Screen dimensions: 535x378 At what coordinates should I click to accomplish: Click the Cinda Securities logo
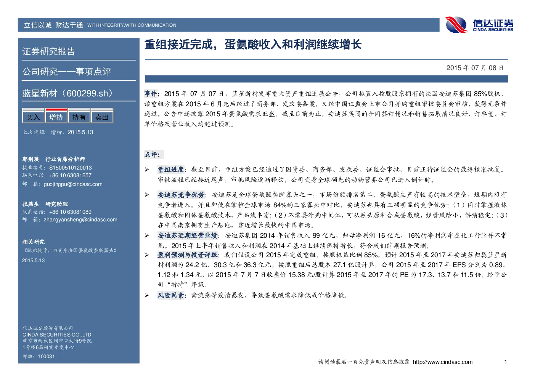click(479, 25)
